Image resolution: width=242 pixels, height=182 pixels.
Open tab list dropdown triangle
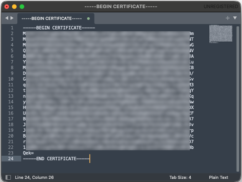pyautogui.click(x=235, y=18)
